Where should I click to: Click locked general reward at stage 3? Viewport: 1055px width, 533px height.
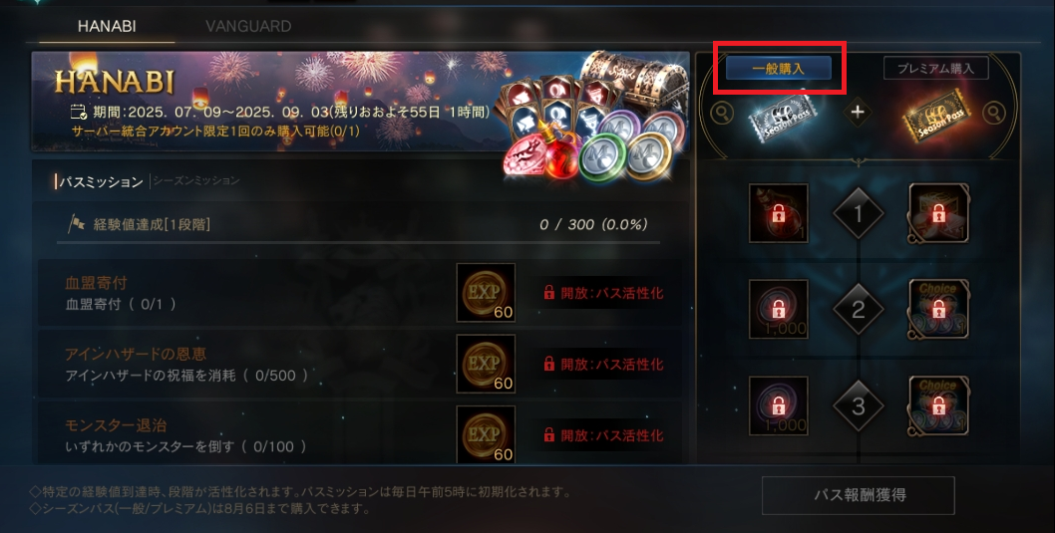pos(779,405)
